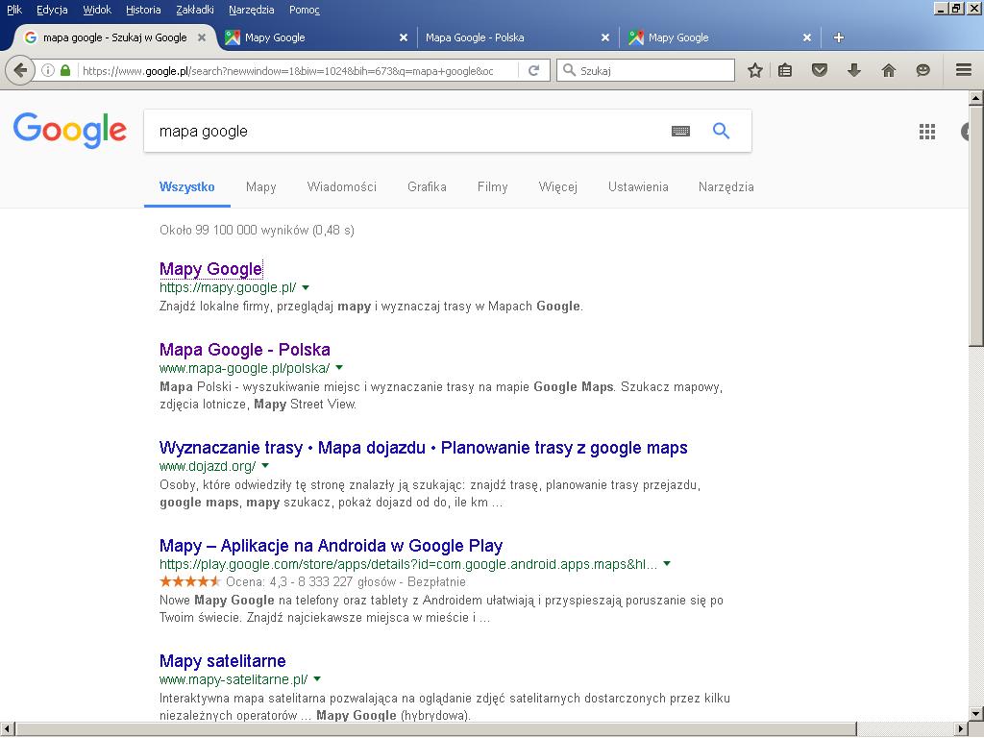Open the Zakładki menu
The image size is (984, 738).
point(195,10)
